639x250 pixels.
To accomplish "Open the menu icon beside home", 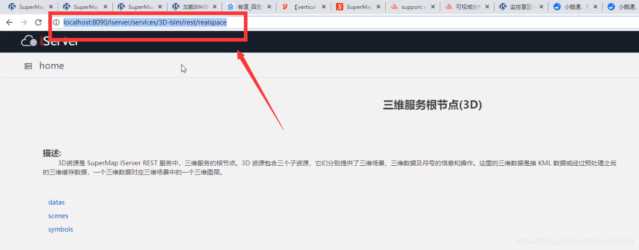I will coord(28,66).
